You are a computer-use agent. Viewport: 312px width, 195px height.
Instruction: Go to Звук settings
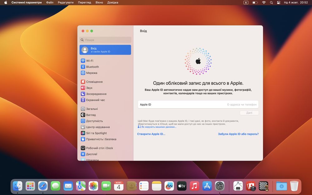[x=105, y=88]
